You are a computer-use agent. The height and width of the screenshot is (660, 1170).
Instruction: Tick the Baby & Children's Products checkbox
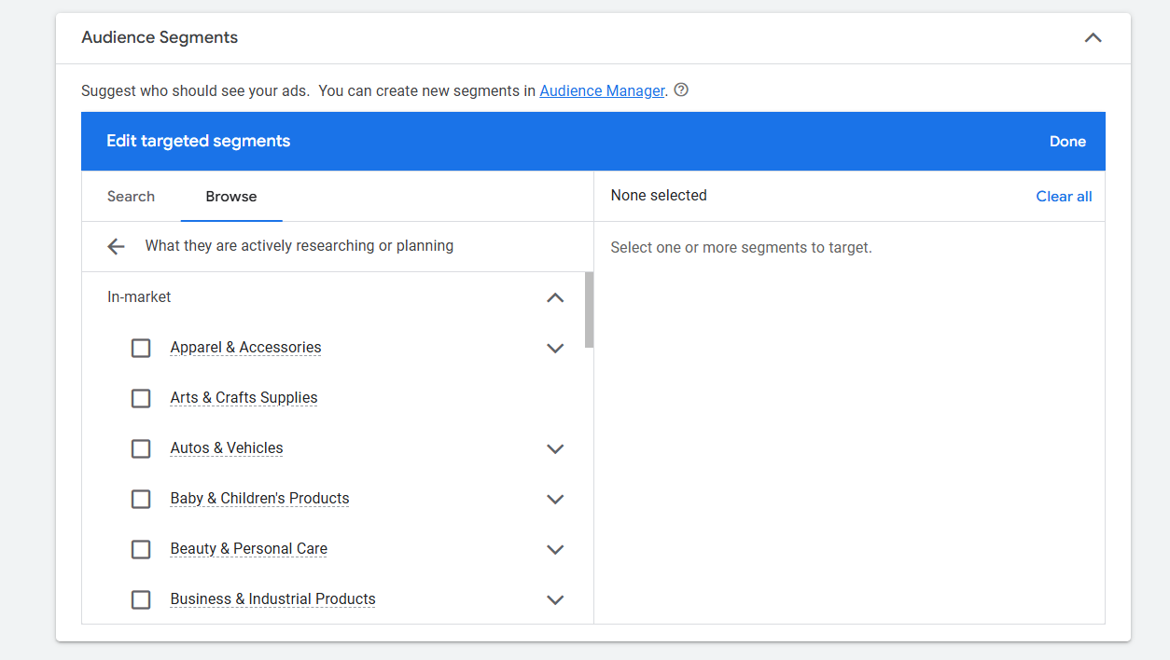[141, 499]
